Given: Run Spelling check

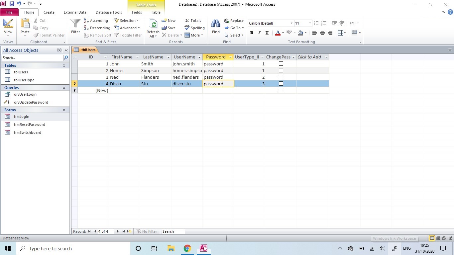Looking at the screenshot, I should coord(194,28).
